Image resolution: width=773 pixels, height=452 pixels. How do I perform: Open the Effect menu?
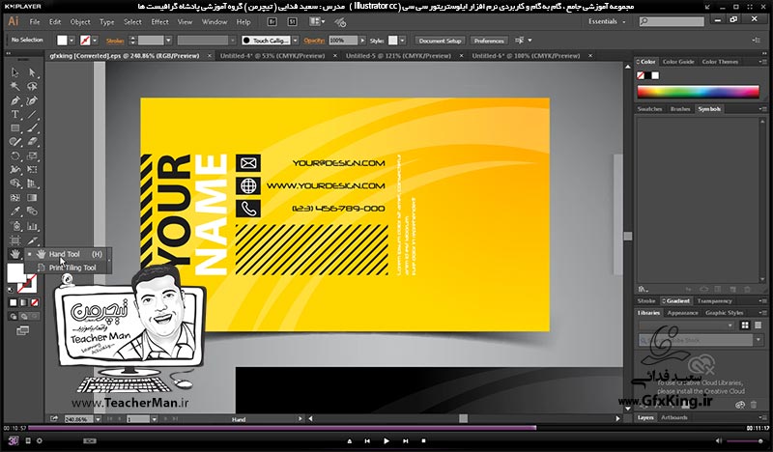point(159,21)
